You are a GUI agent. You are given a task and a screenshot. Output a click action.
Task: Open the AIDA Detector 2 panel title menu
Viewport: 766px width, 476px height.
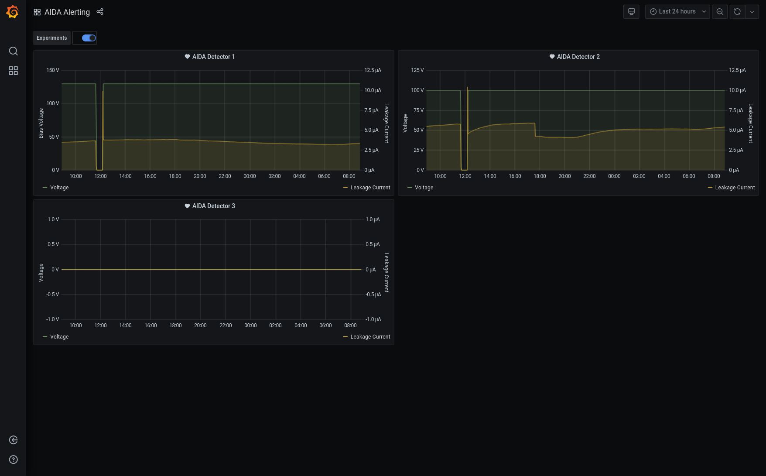578,57
